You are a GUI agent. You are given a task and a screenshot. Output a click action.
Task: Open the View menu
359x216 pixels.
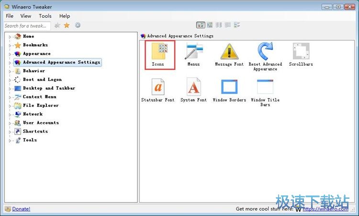tap(26, 16)
